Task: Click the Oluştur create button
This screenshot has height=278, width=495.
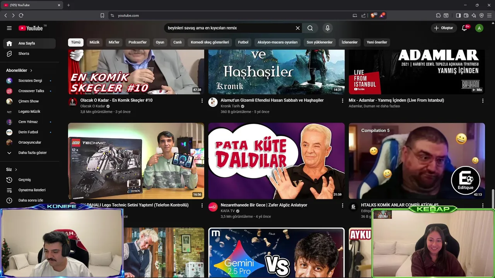Action: point(443,28)
